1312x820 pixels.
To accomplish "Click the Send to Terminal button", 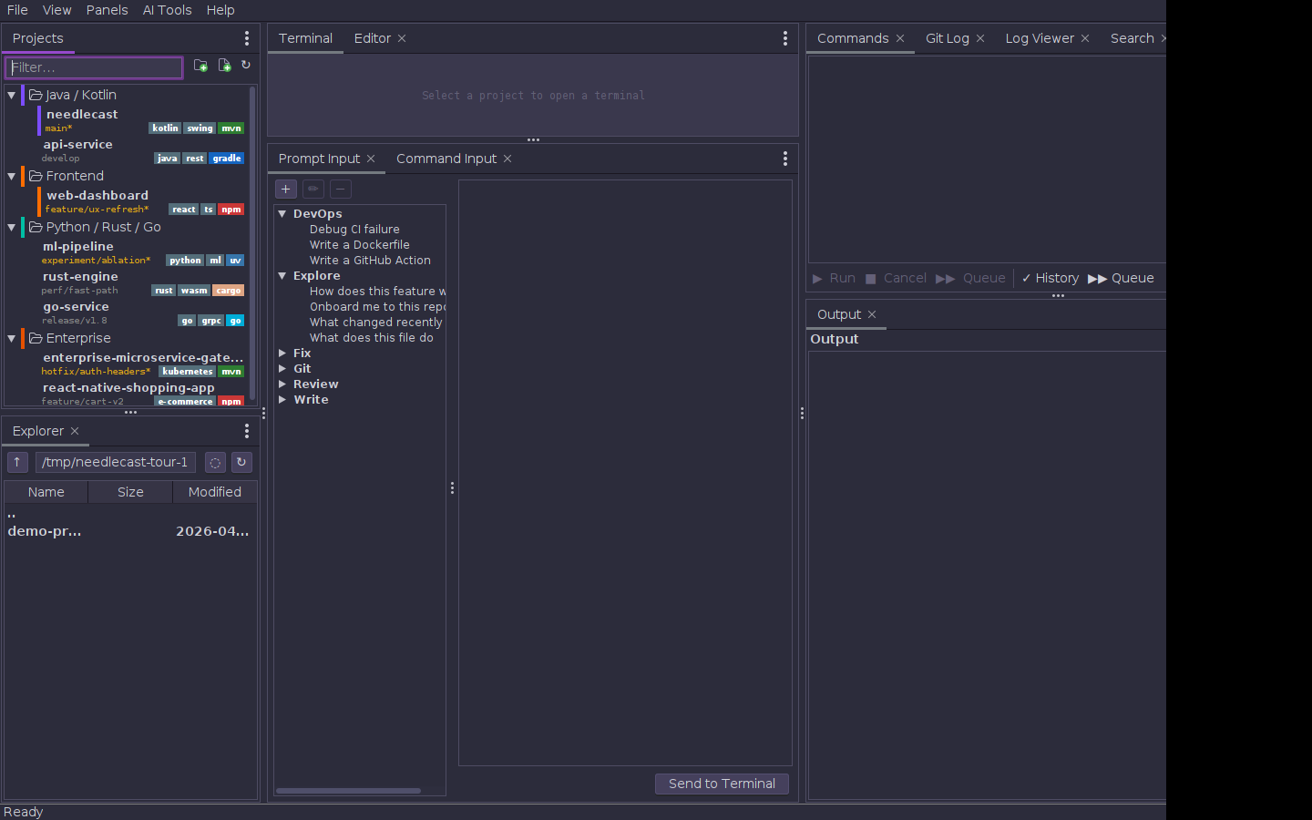I will 722,784.
